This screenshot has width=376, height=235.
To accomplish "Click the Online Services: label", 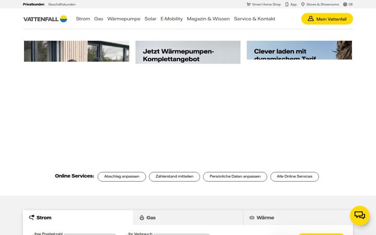I will pos(75,176).
